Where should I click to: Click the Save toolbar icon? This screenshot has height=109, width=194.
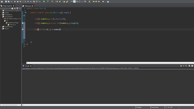[6, 2]
